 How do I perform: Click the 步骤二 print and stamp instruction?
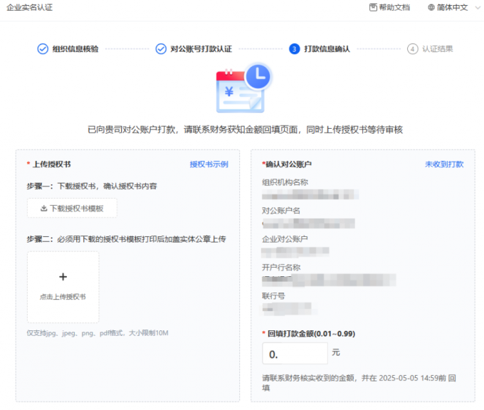126,239
